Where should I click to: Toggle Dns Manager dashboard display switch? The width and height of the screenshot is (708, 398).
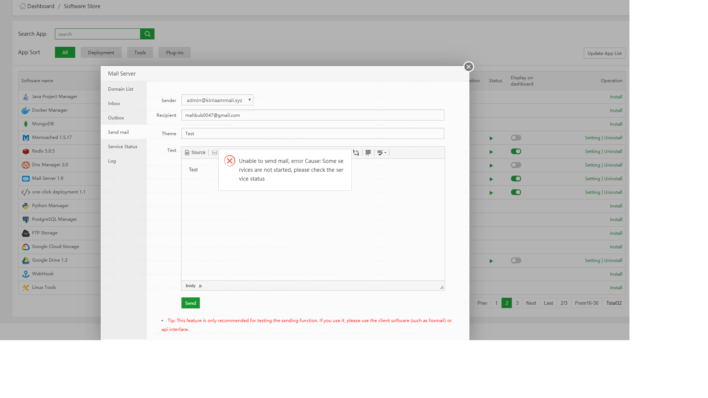[516, 165]
